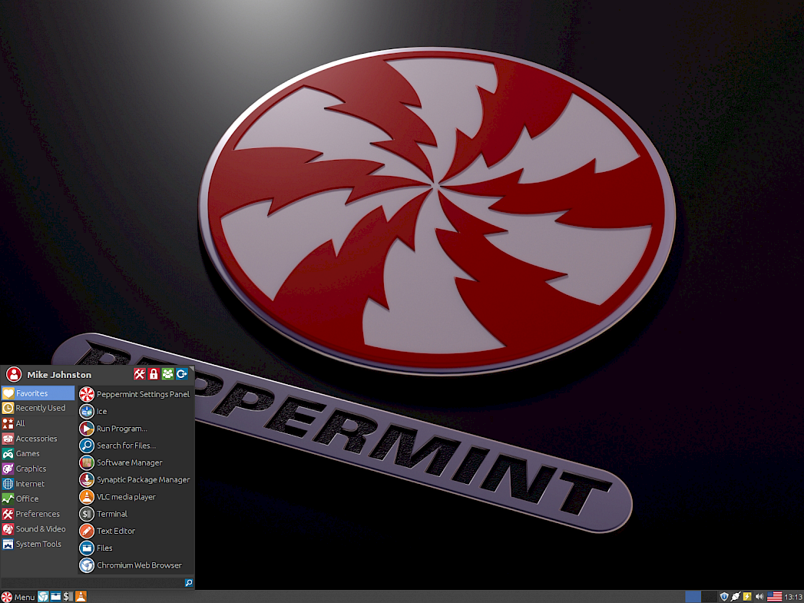
Task: Open the Internet category
Action: tap(38, 483)
